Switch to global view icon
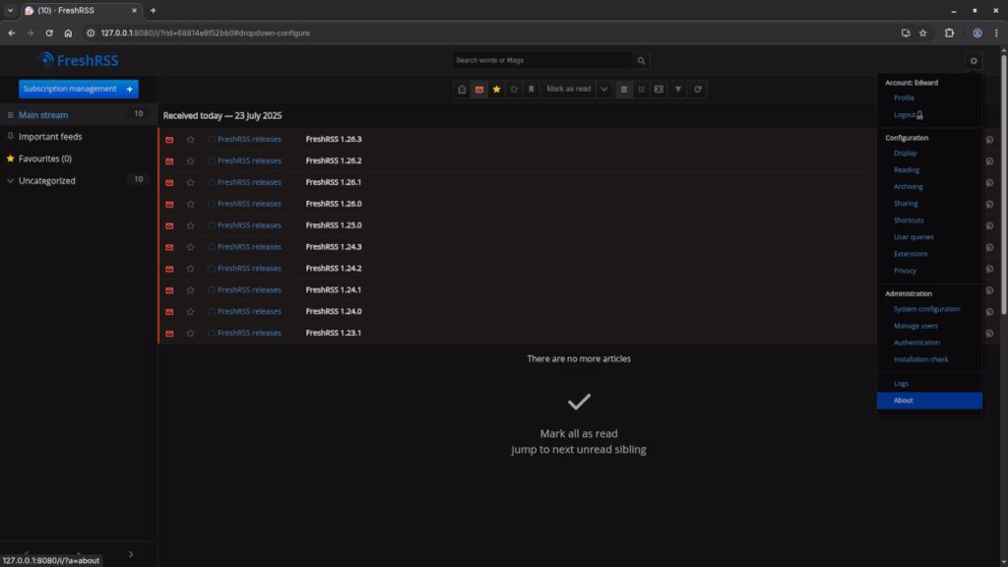The width and height of the screenshot is (1008, 567). (x=641, y=90)
